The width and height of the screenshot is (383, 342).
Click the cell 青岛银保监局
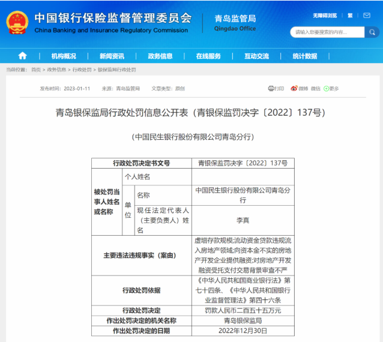[x=243, y=320]
